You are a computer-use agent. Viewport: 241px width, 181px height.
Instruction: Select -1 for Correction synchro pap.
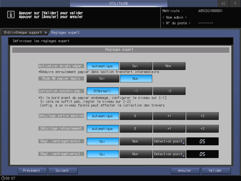pos(136,91)
